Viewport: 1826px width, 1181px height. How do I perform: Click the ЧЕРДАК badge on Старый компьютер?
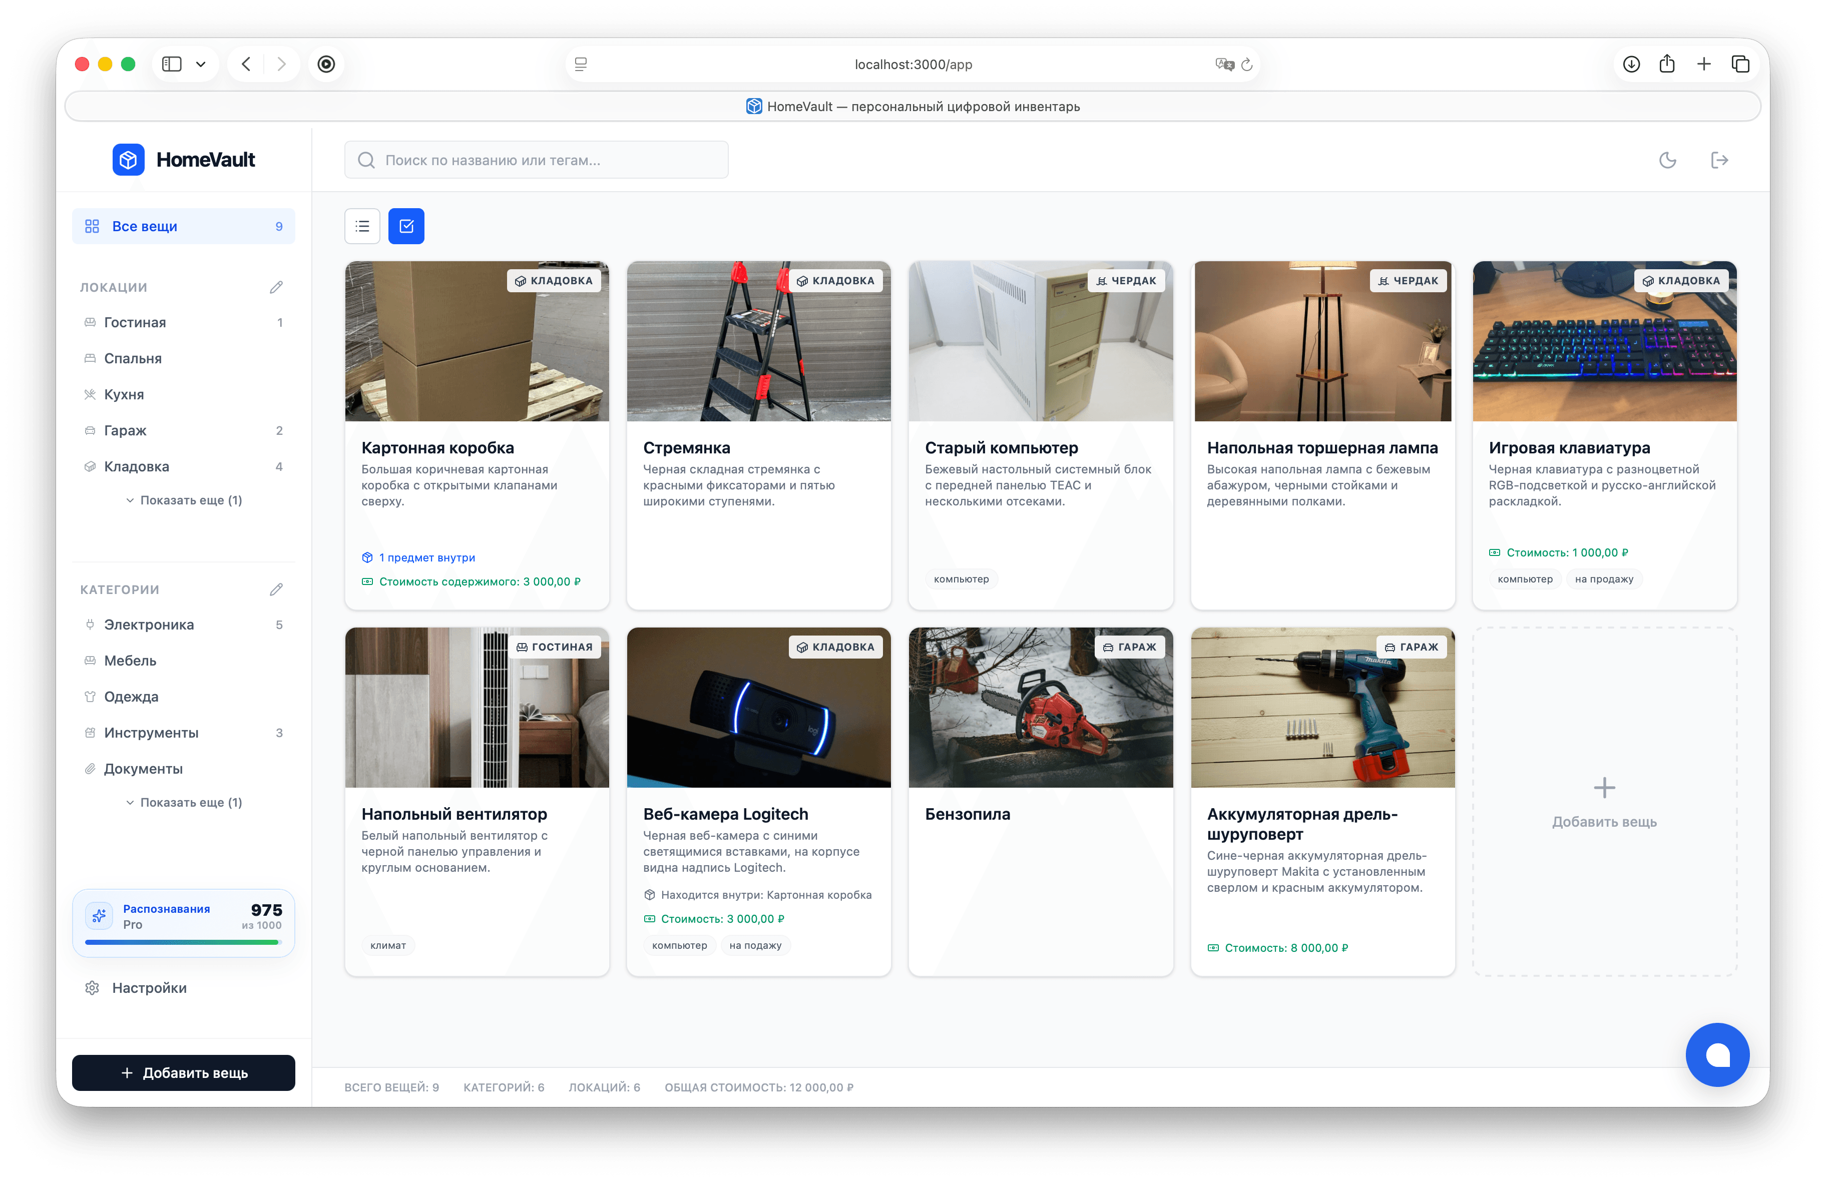[x=1126, y=281]
